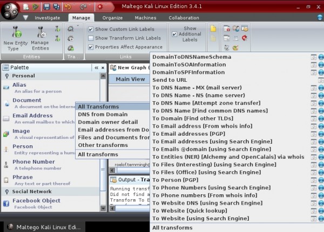Click the palette paint icon in ribbon

point(235,48)
